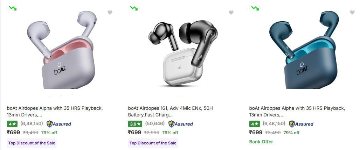Screen dimensions: 360x150
Task: Click Top Discount tag under lavender Airdopes
Action: [32, 143]
